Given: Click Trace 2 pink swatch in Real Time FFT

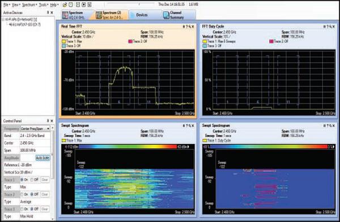Looking at the screenshot, I should 130,41.
